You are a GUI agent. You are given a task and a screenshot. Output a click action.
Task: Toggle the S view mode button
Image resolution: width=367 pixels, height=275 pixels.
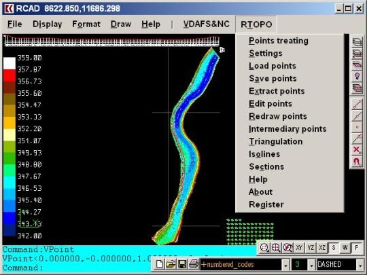click(334, 248)
